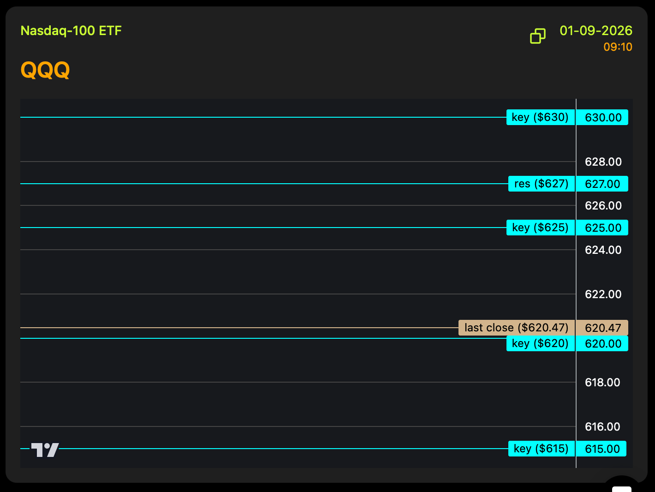Viewport: 655px width, 492px height.
Task: Click the 630.00 price axis tag
Action: tap(603, 118)
